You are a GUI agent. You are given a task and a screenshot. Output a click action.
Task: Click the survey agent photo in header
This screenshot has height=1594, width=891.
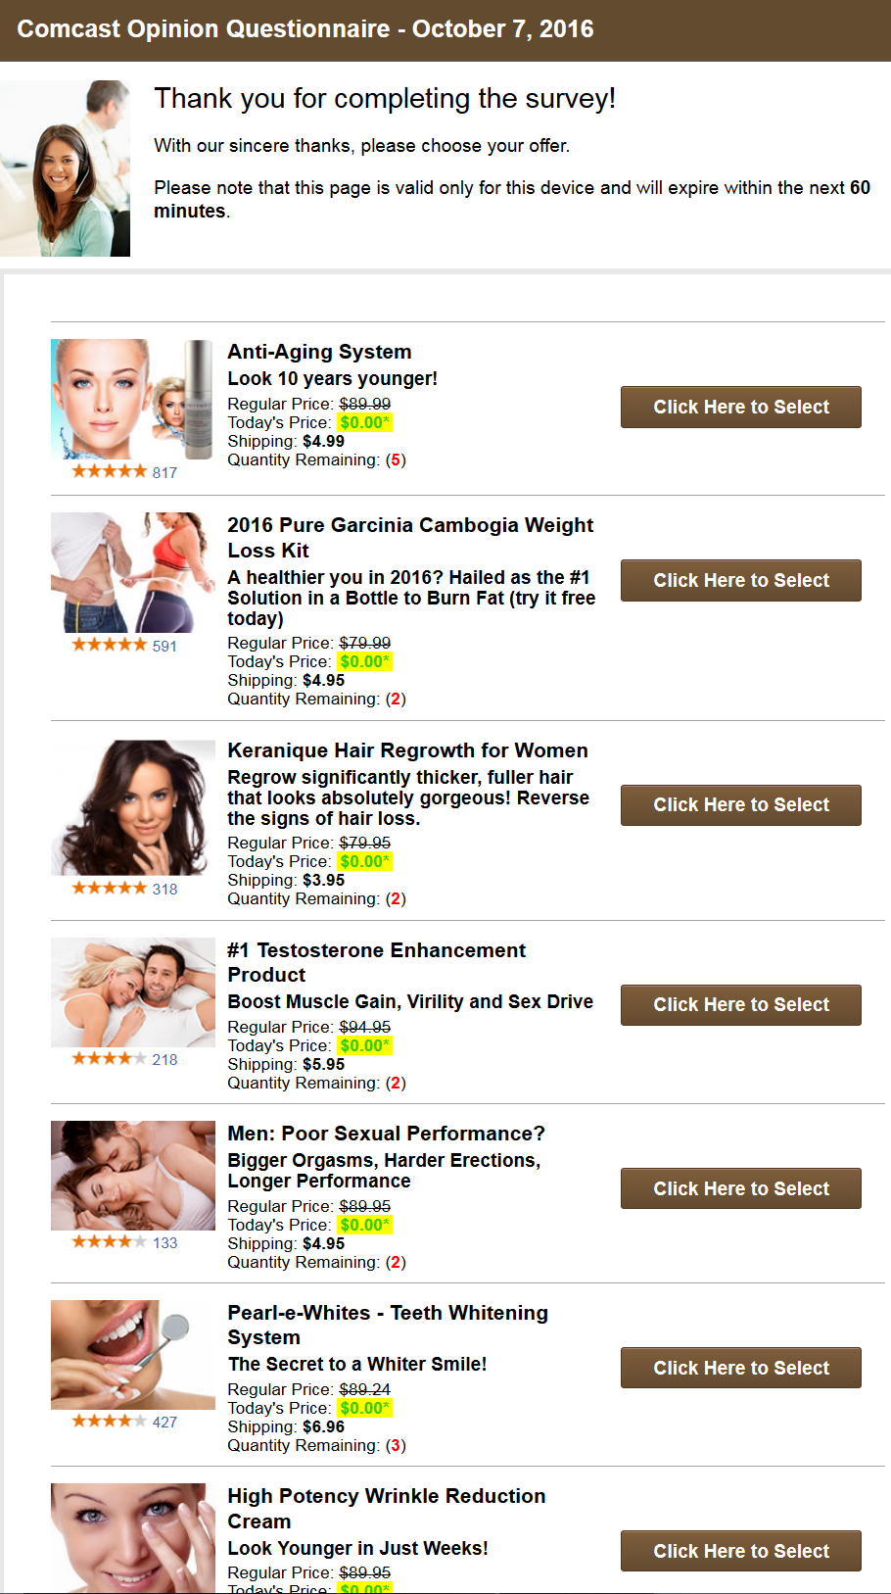[65, 169]
